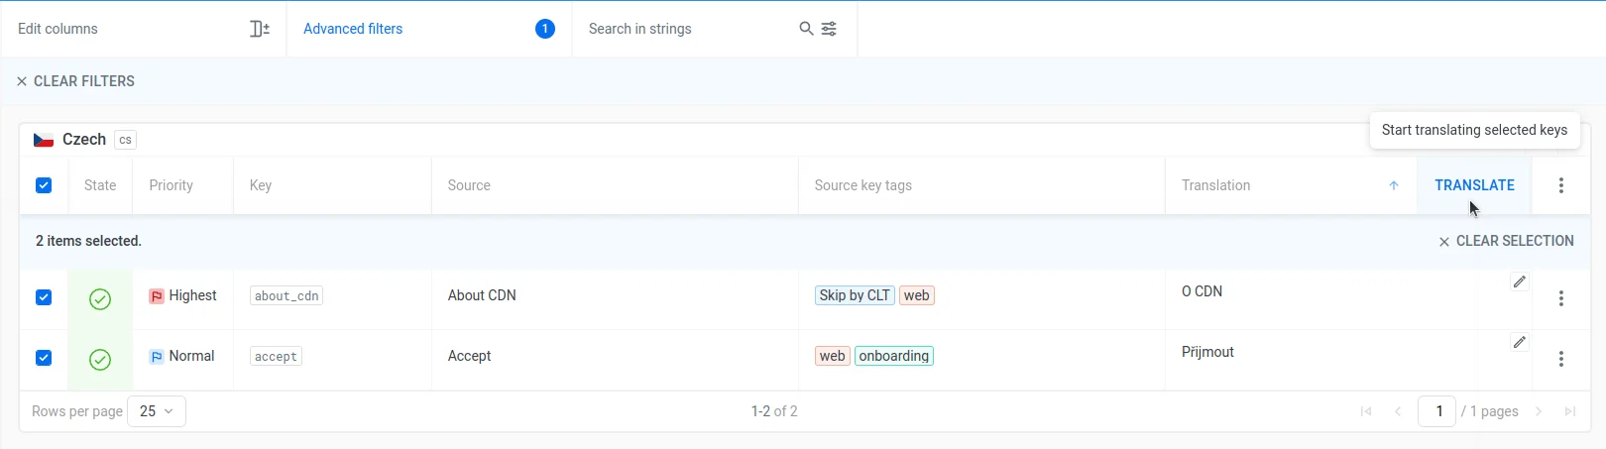Click edit pencil for O CDN translation
Screen dimensions: 1606x449
1519,282
